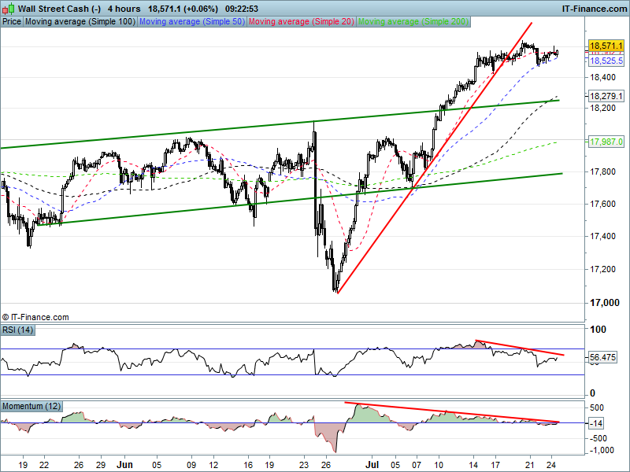Click the blue 18,525.5 moving average tag
The image size is (630, 472).
[x=606, y=61]
